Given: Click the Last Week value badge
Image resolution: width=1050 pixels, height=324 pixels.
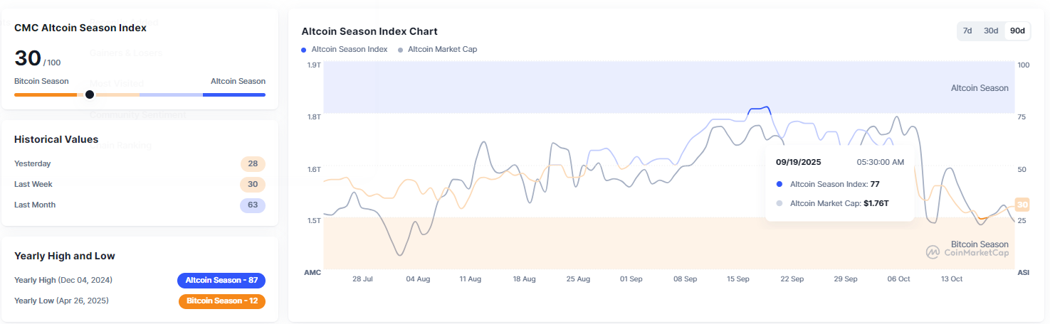Looking at the screenshot, I should point(253,185).
